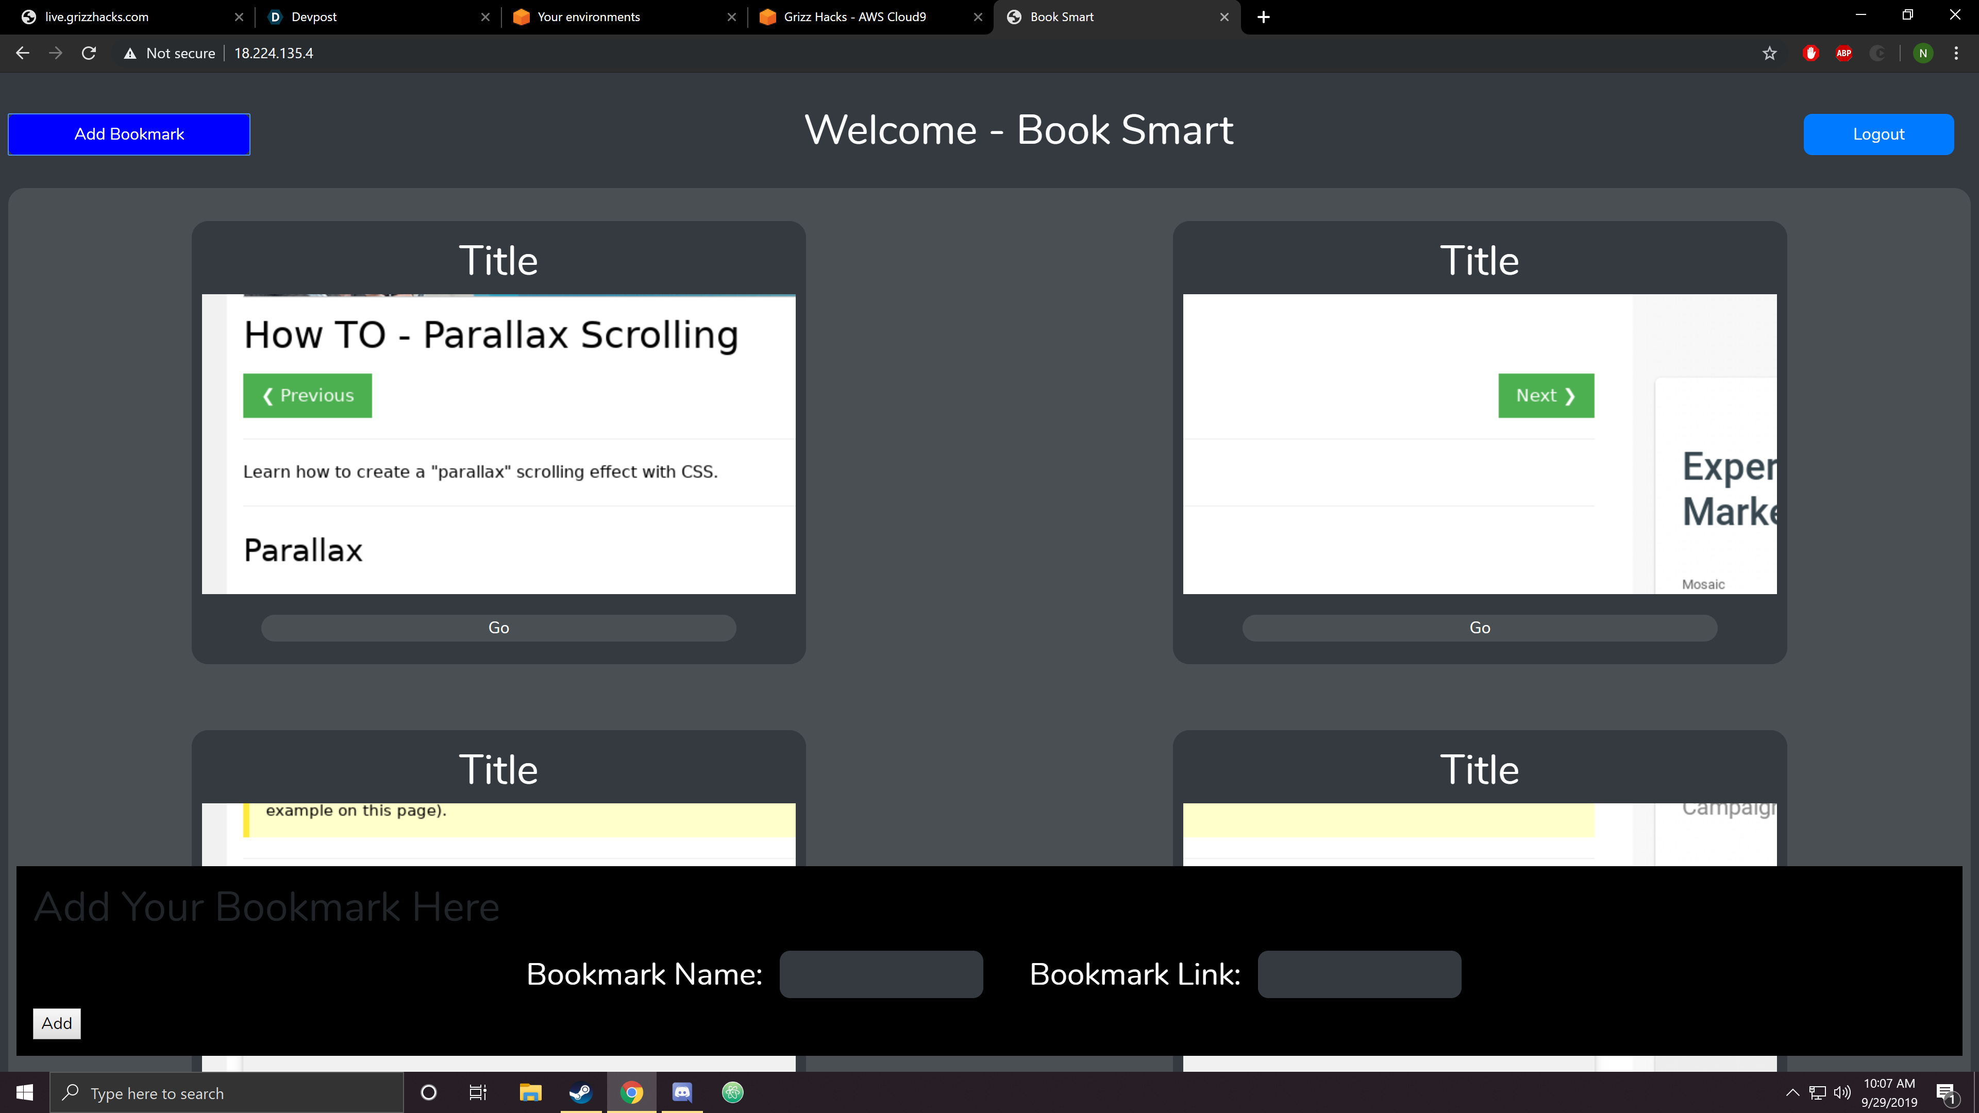Click the Task View taskbar icon
This screenshot has width=1979, height=1113.
pyautogui.click(x=478, y=1092)
